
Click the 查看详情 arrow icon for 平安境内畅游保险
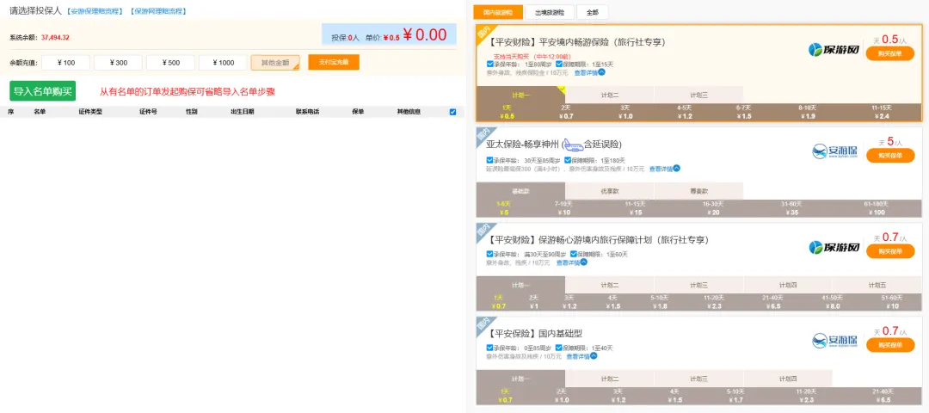[601, 72]
